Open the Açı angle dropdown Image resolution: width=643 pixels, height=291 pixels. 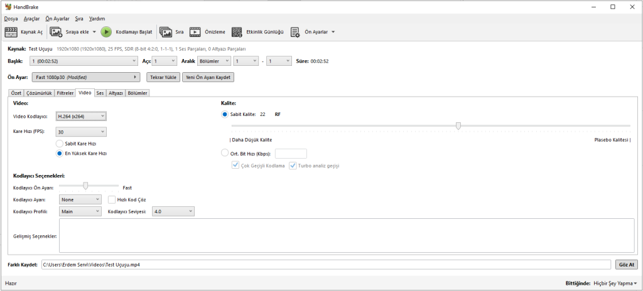(x=165, y=61)
